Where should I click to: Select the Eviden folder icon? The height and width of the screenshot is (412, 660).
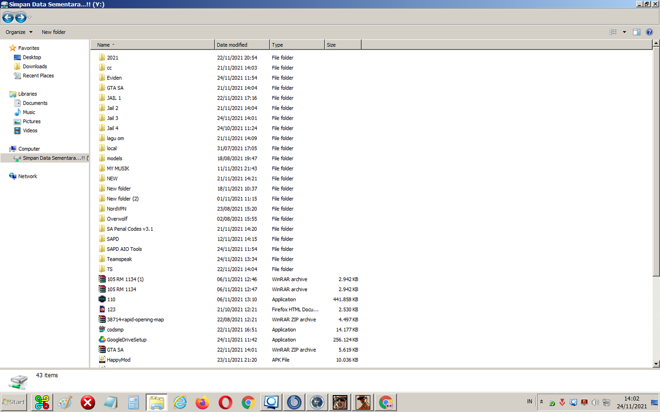point(102,78)
